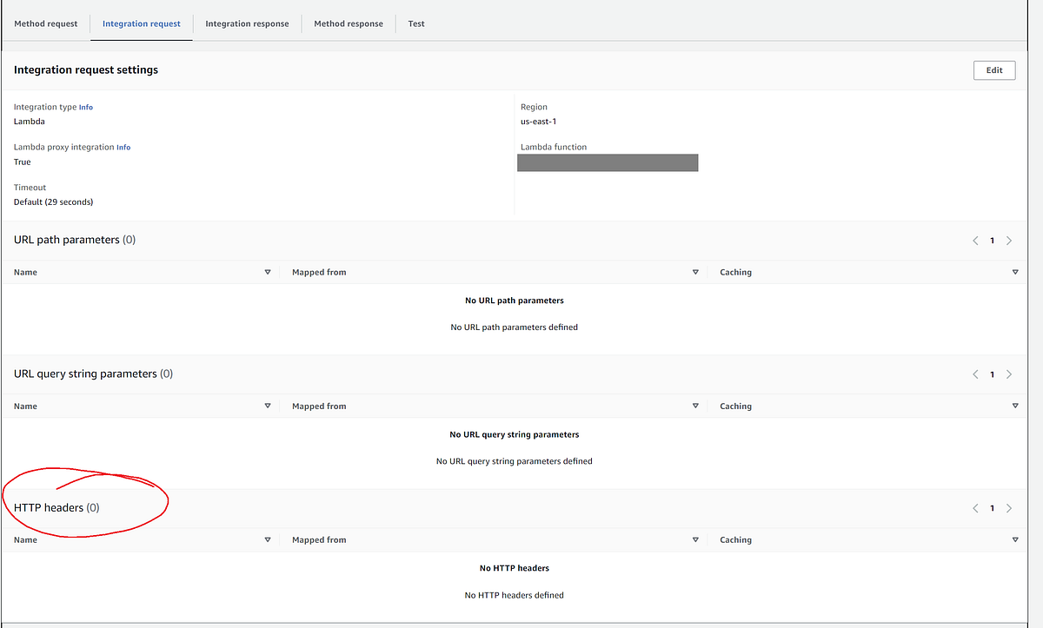Image resolution: width=1043 pixels, height=628 pixels.
Task: Click next page arrow in URL query string parameters
Action: pyautogui.click(x=1009, y=373)
